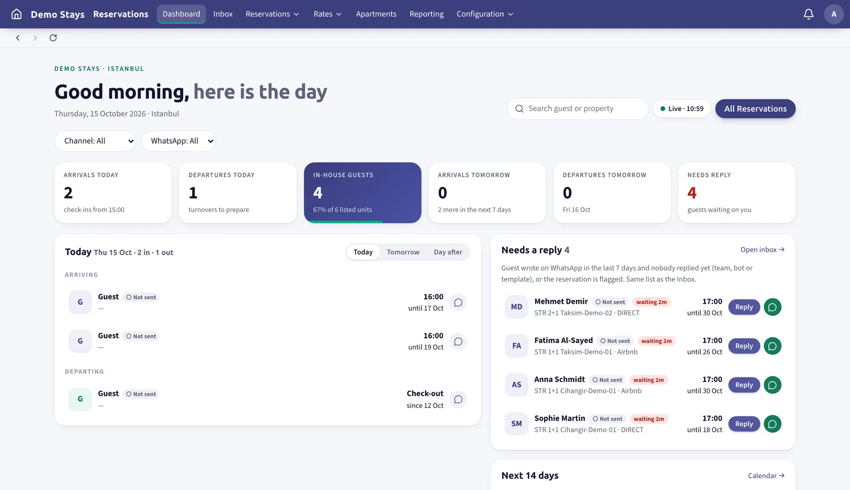Open chat for the 16:00 until 19 Oct arrival

[458, 342]
